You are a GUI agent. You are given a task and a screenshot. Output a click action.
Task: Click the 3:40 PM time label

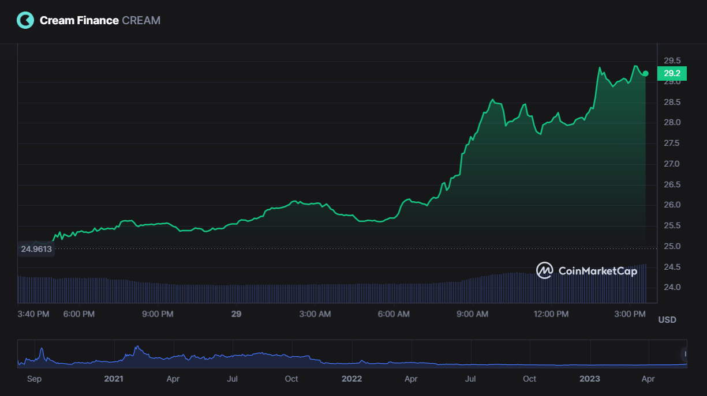(33, 314)
